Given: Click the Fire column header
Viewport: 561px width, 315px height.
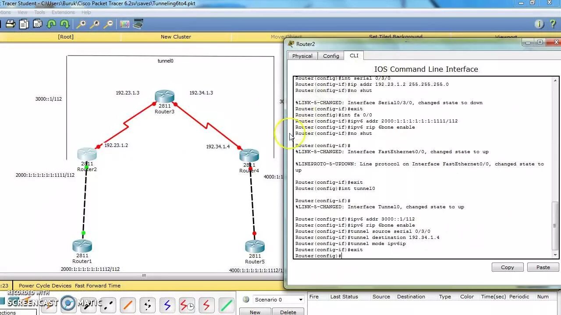Looking at the screenshot, I should (x=314, y=297).
